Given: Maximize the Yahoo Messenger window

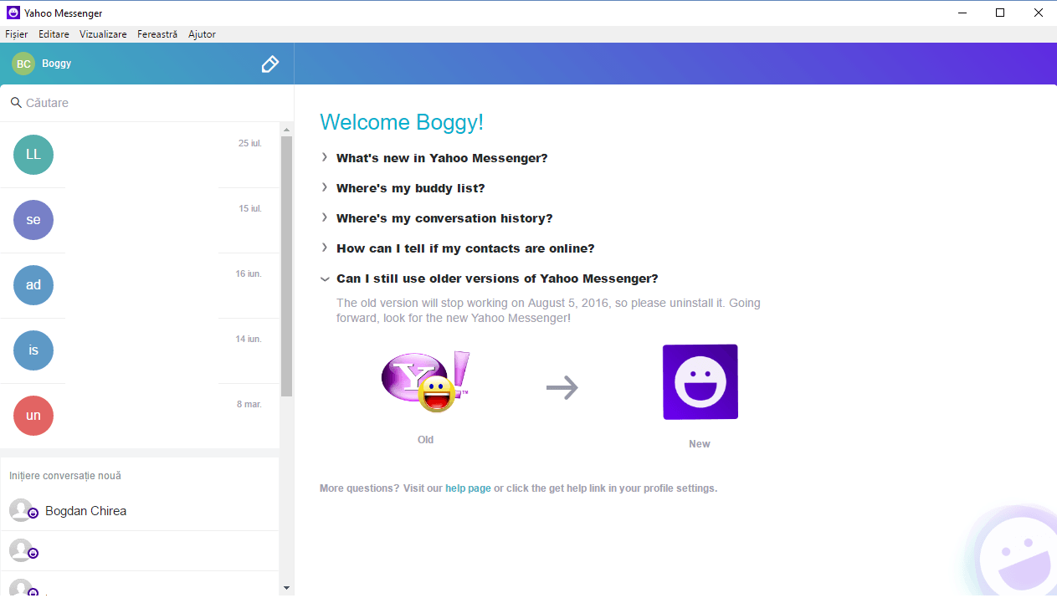Looking at the screenshot, I should click(999, 13).
